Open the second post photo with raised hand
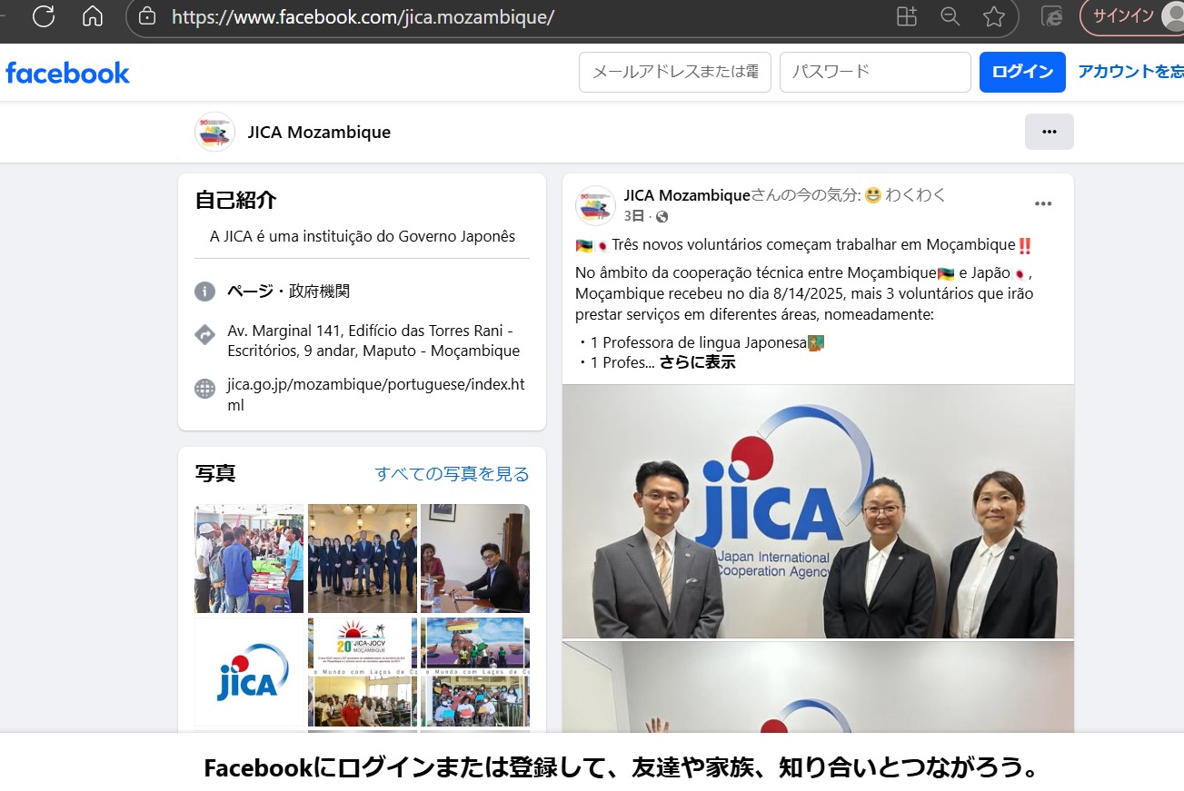 point(818,687)
